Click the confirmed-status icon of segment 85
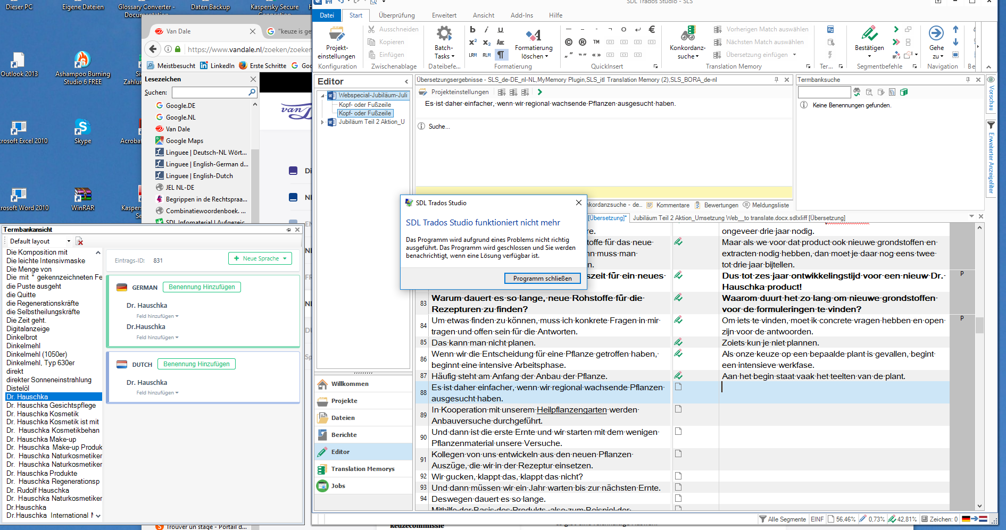 point(678,342)
